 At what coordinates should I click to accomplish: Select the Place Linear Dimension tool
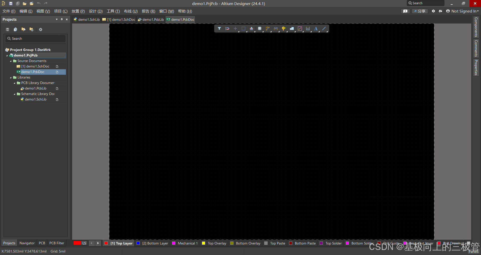(x=308, y=28)
